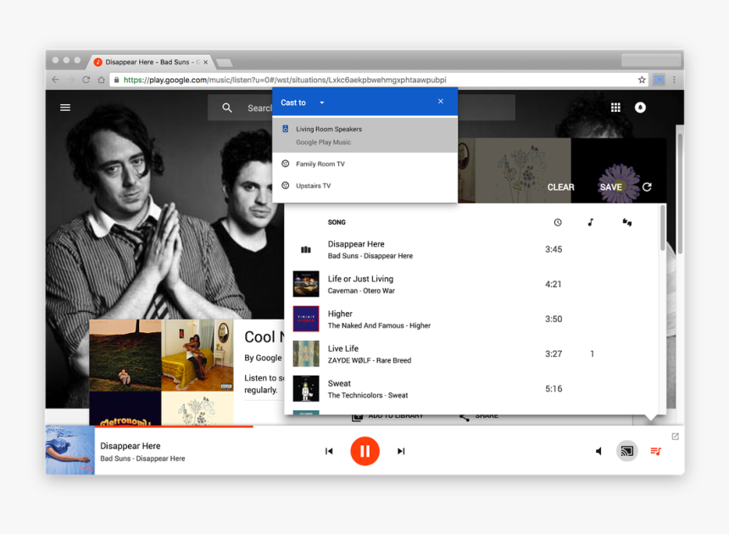This screenshot has width=729, height=534.
Task: Click the now playing album art
Action: [70, 450]
